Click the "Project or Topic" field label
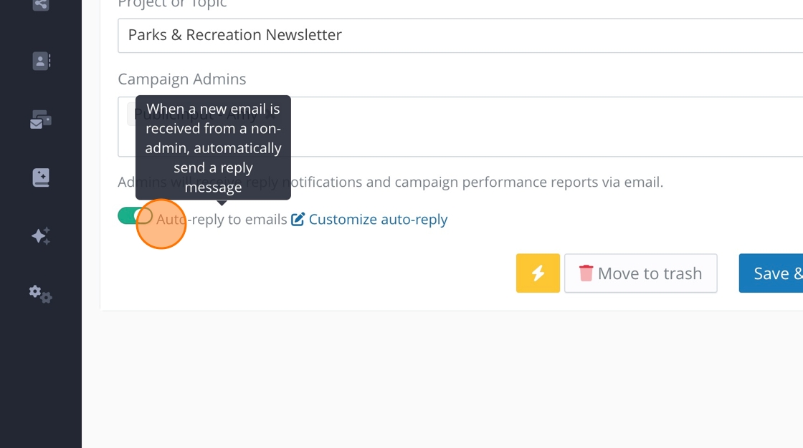 pos(172,4)
